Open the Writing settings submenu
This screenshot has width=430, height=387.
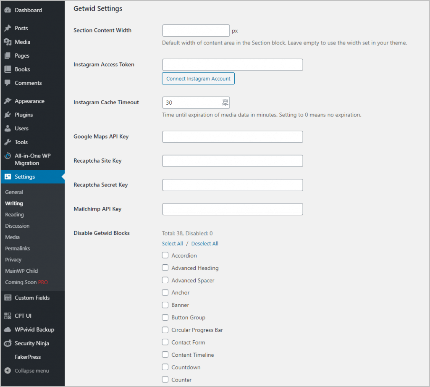pos(14,203)
